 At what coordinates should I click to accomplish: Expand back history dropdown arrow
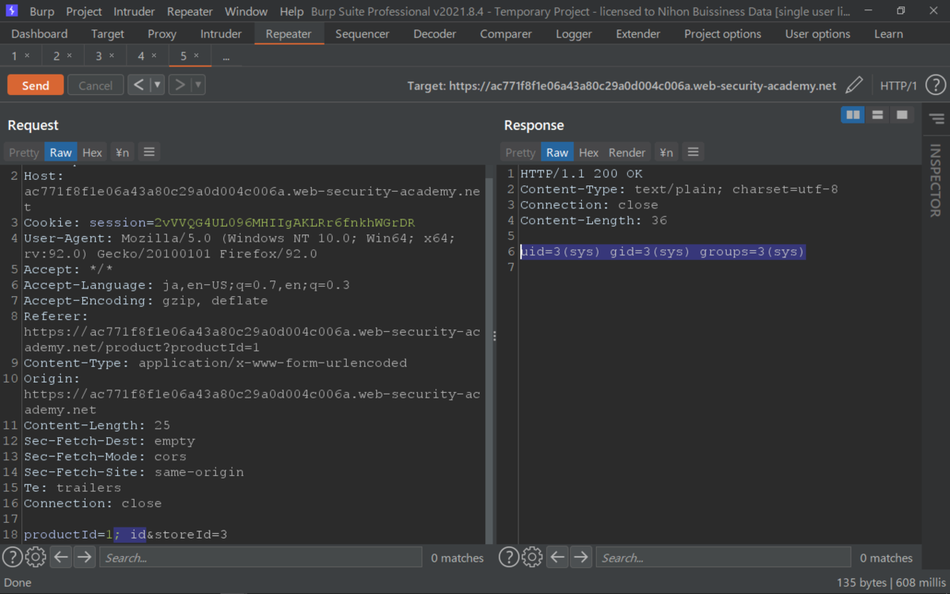[157, 85]
